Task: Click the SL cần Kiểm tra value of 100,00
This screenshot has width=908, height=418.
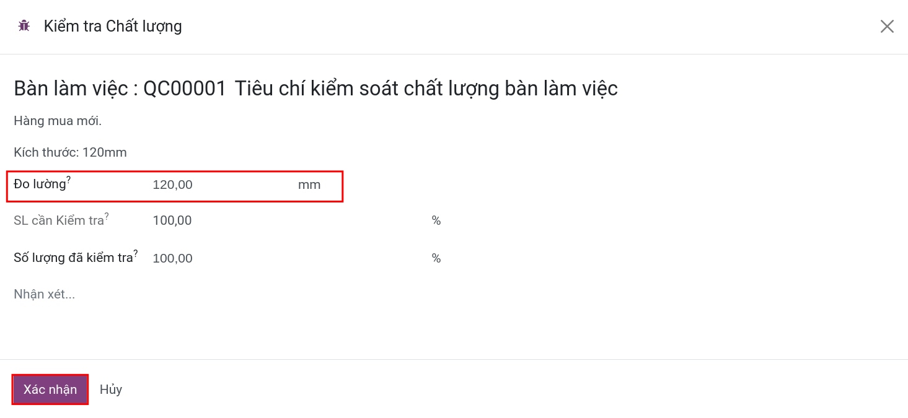Action: coord(172,220)
